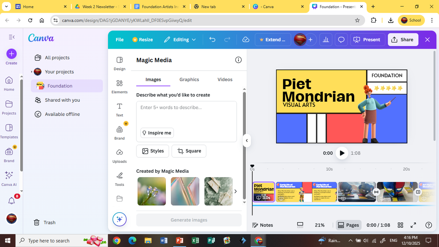The image size is (439, 247).
Task: Switch to the Graphics tab
Action: coord(189,79)
